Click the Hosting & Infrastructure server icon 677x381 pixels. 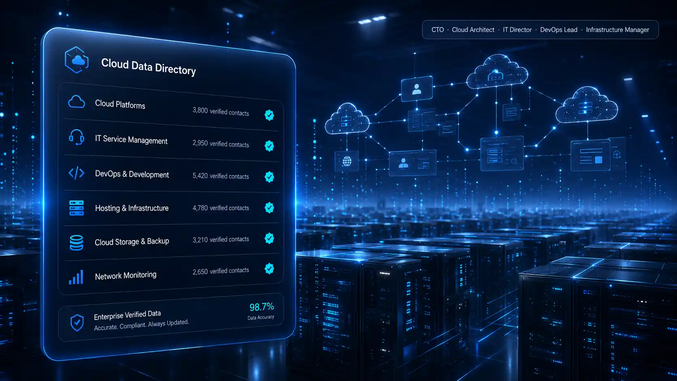click(77, 208)
